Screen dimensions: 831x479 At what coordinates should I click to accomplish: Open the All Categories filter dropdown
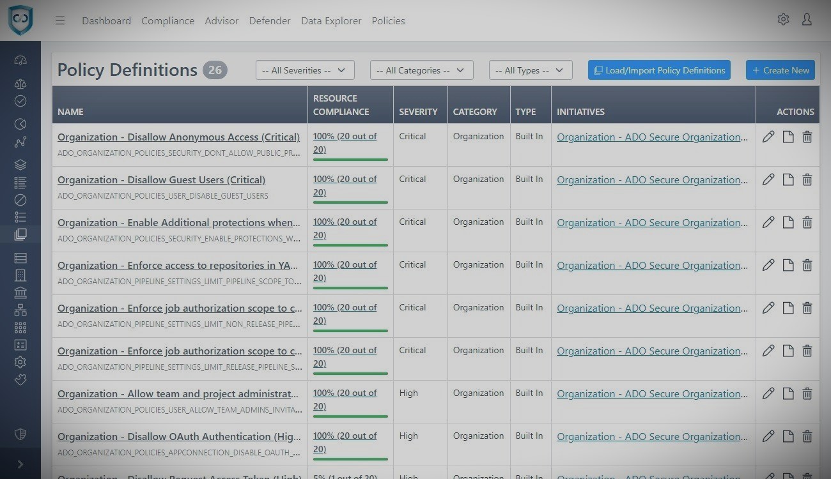coord(421,70)
